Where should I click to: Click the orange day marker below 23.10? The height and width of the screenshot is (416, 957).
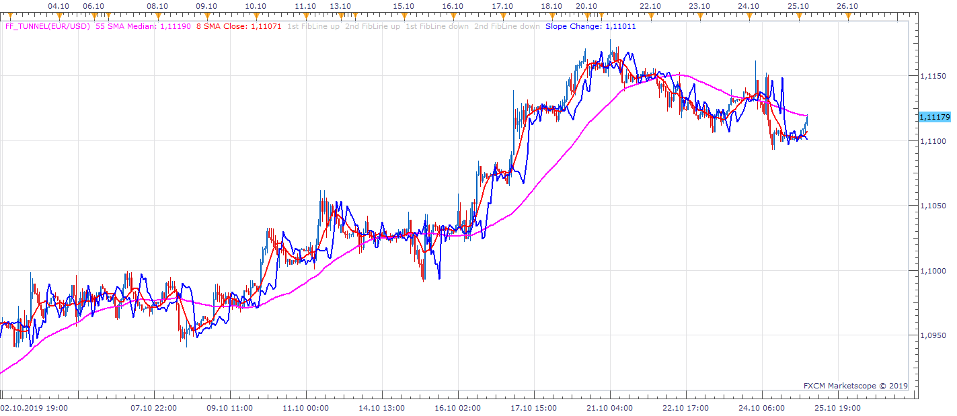click(699, 15)
